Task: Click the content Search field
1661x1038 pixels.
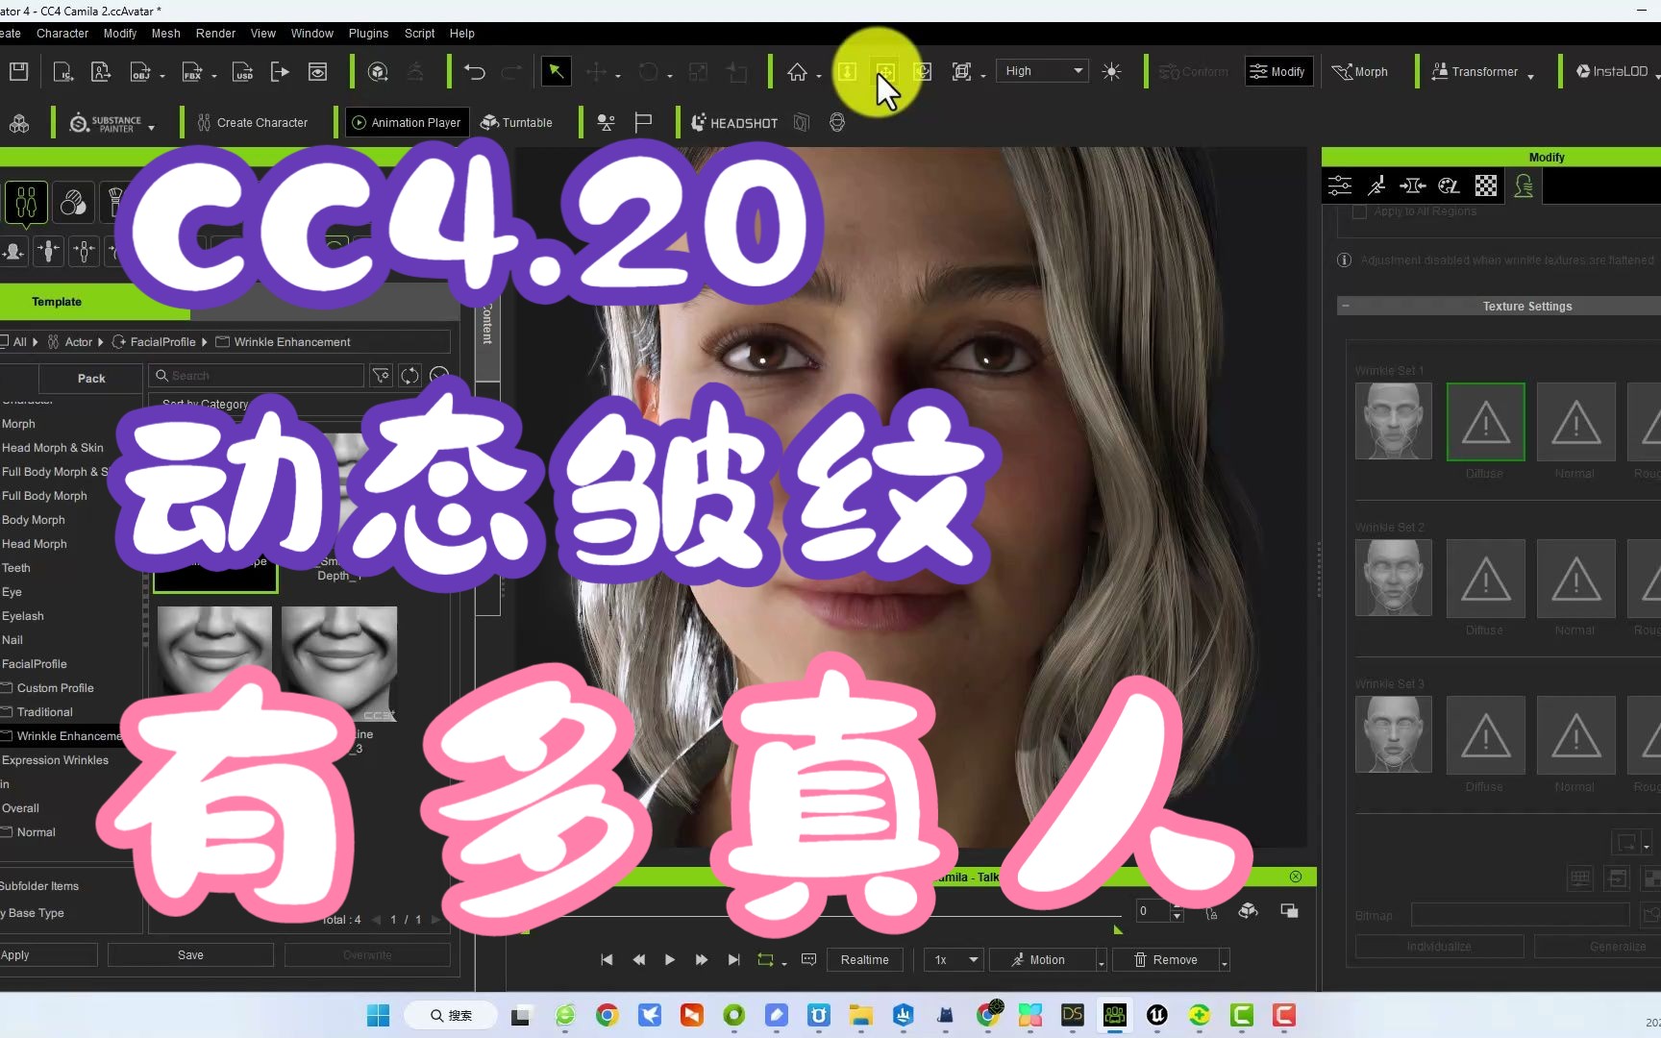Action: 258,376
